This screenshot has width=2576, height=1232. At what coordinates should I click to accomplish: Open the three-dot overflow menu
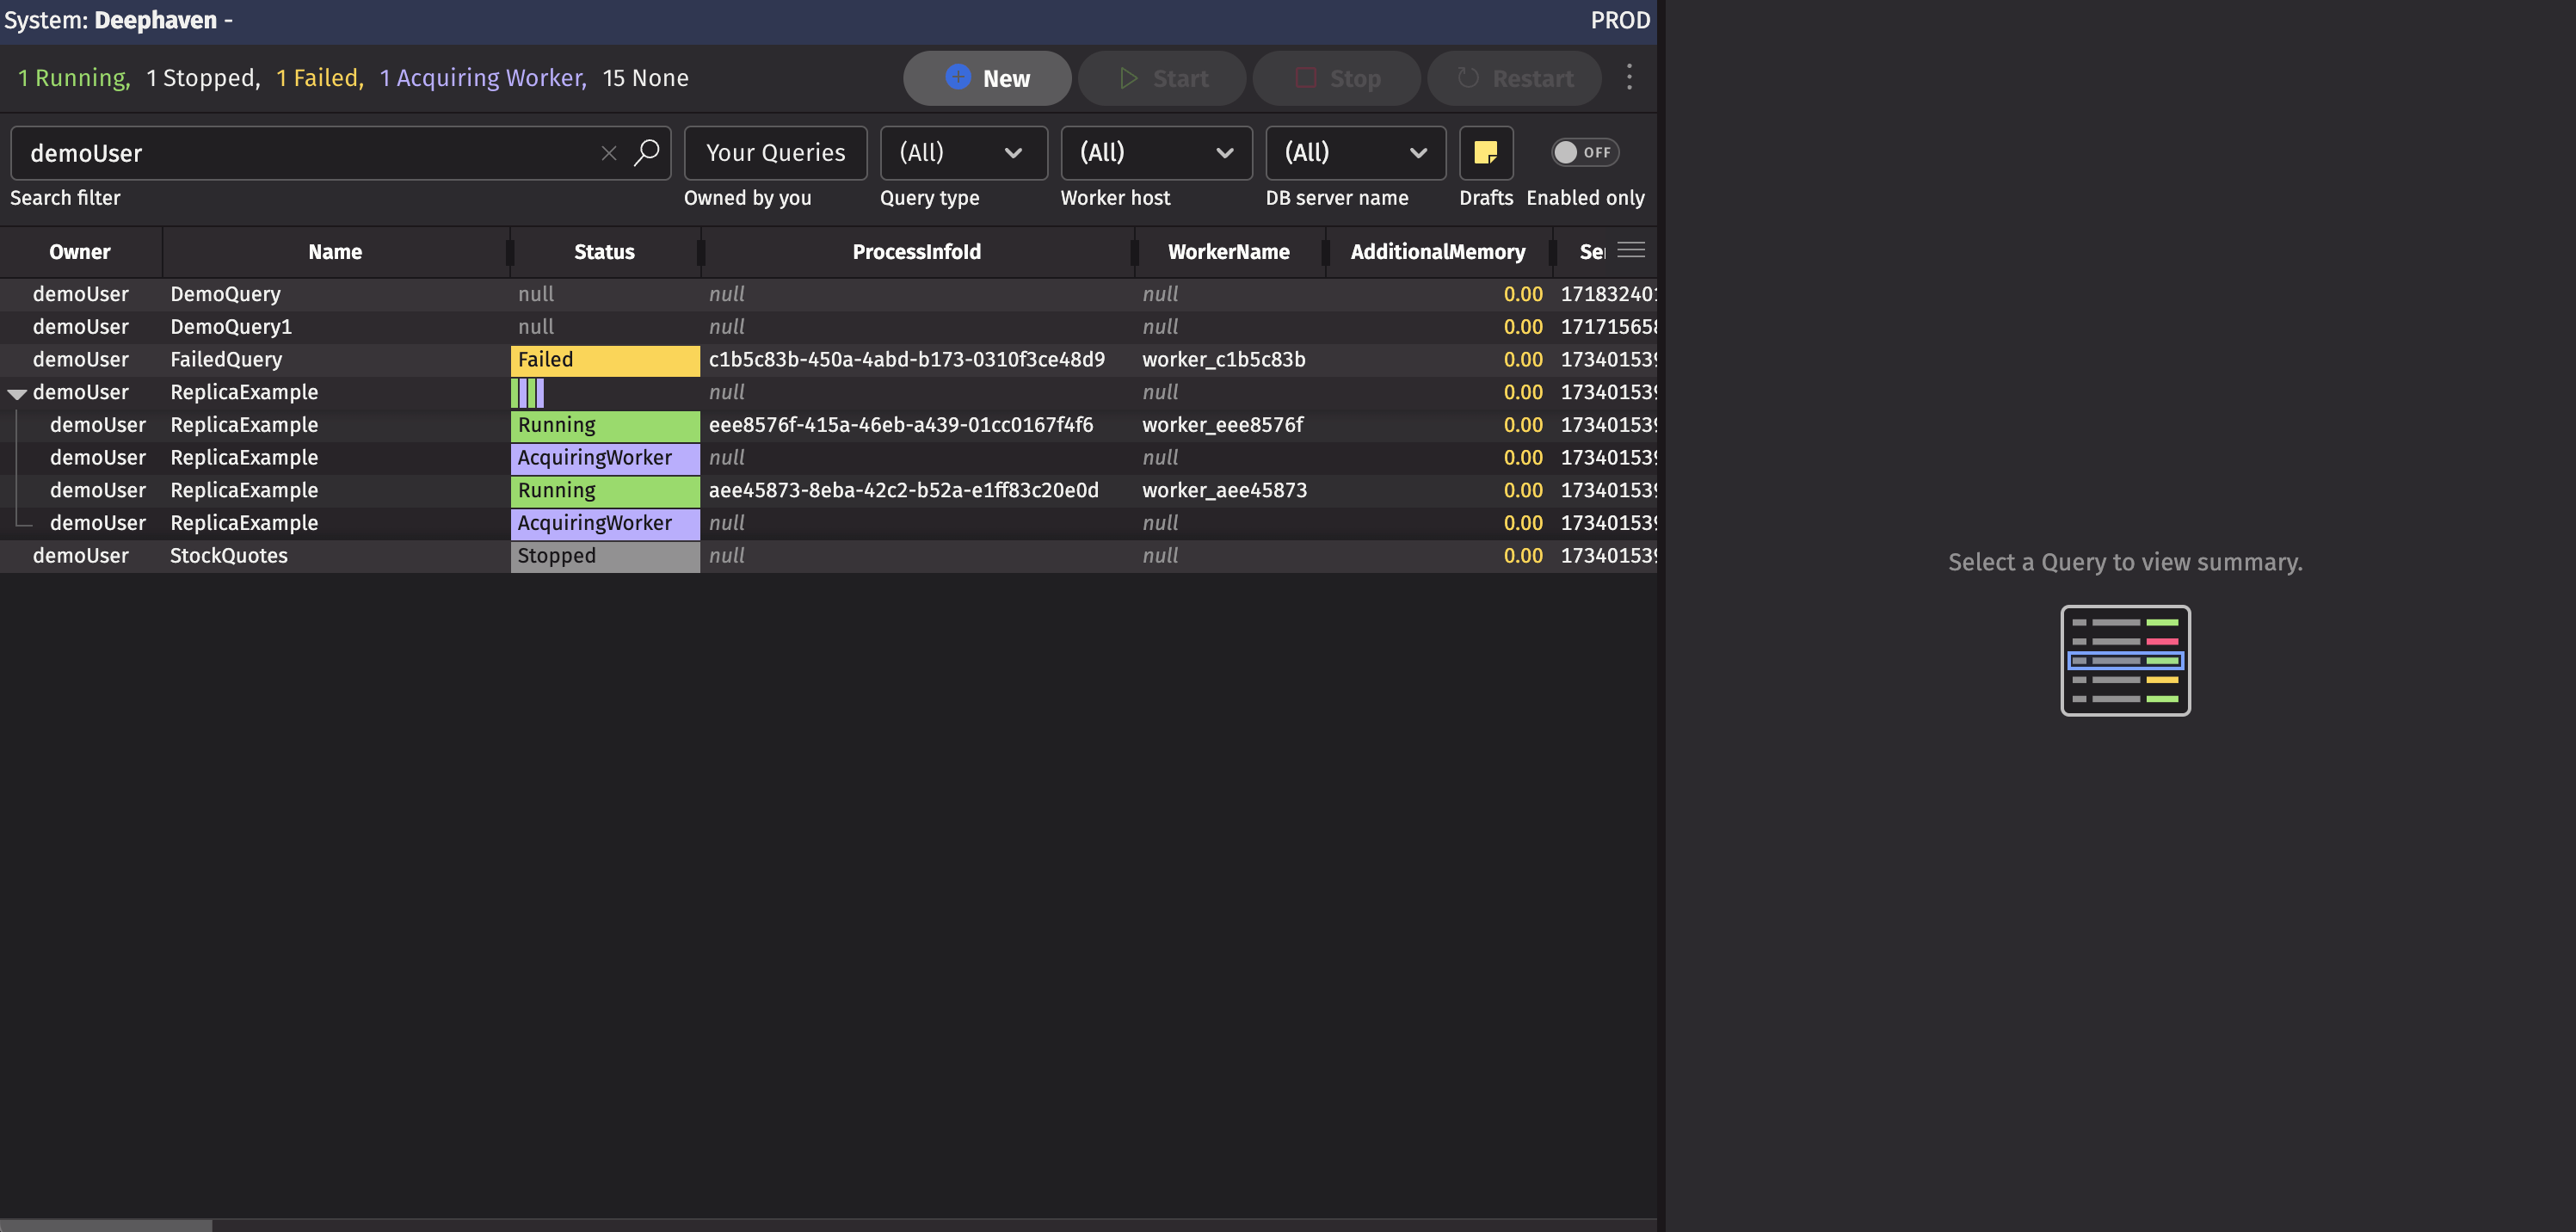(x=1629, y=78)
